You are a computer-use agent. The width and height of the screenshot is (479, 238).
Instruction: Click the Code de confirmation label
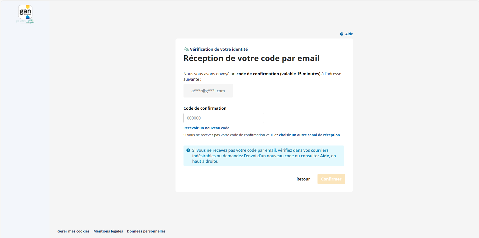(205, 108)
